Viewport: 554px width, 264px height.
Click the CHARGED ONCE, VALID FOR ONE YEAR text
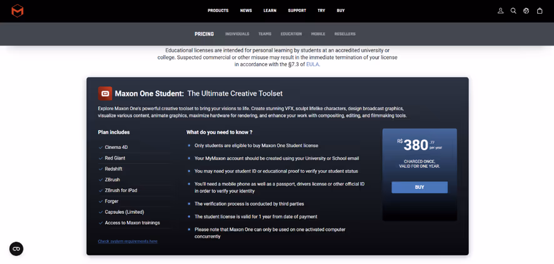coord(420,164)
